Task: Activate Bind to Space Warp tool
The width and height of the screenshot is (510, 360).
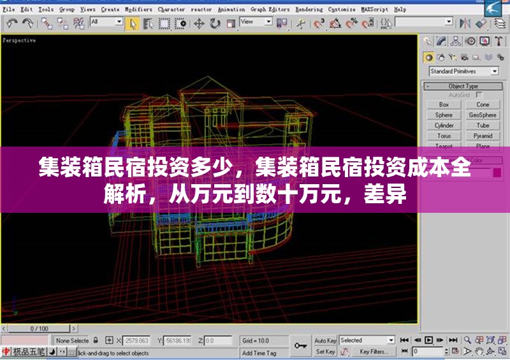Action: (x=78, y=24)
